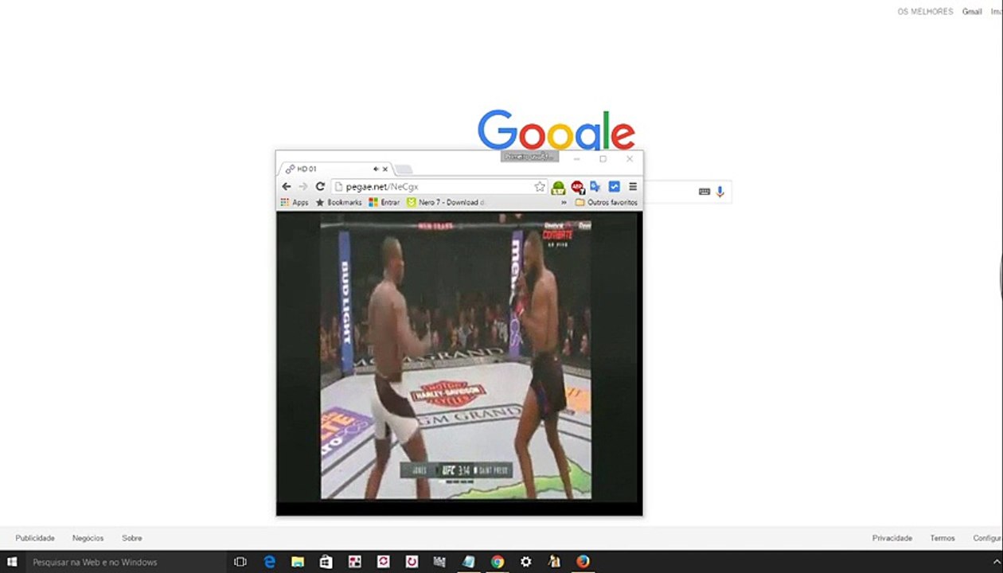This screenshot has height=573, width=1003.
Task: Open Google on-screen keyboard icon
Action: 704,192
